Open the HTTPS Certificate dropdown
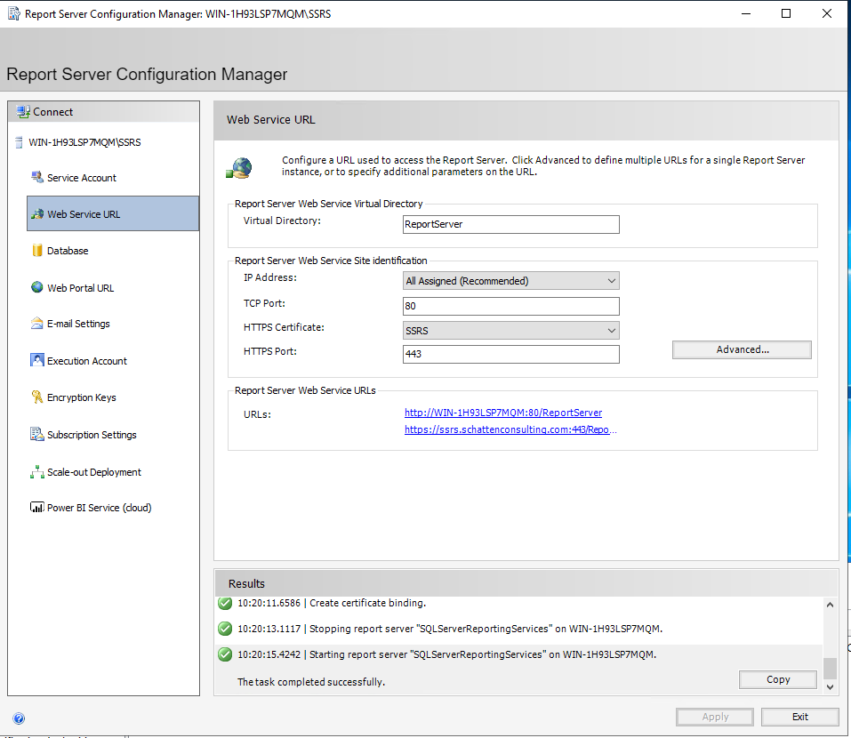 tap(612, 330)
